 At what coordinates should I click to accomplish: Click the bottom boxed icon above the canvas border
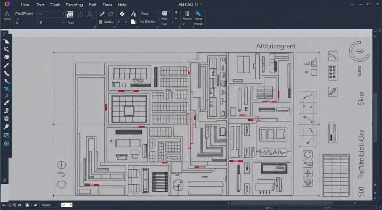[x=308, y=183]
